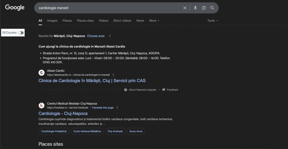Toggle the SEOquake switch
Image resolution: width=288 pixels, height=149 pixels.
click(x=21, y=33)
